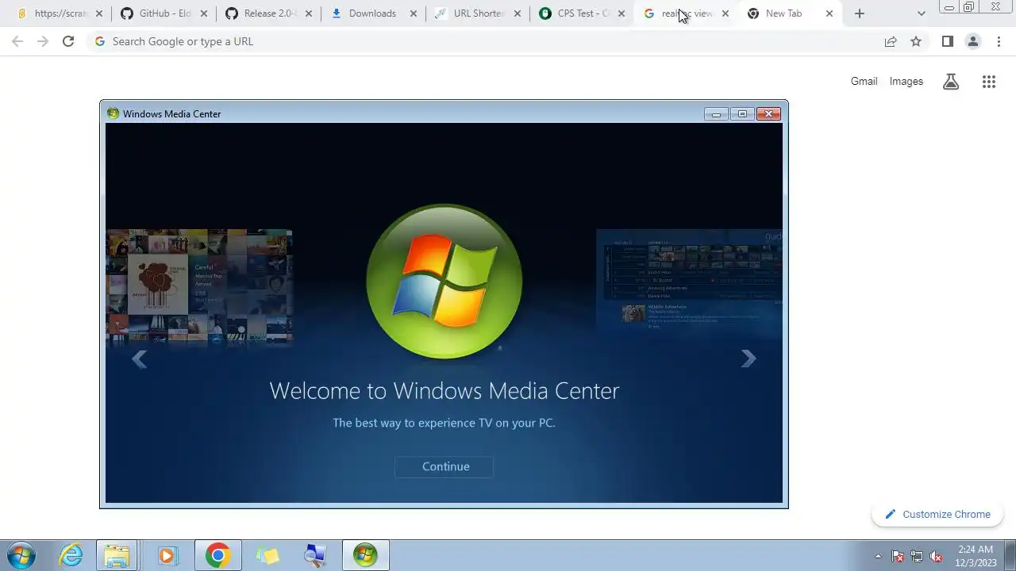Open the clock showing 2:24 AM
1016x571 pixels.
[976, 556]
